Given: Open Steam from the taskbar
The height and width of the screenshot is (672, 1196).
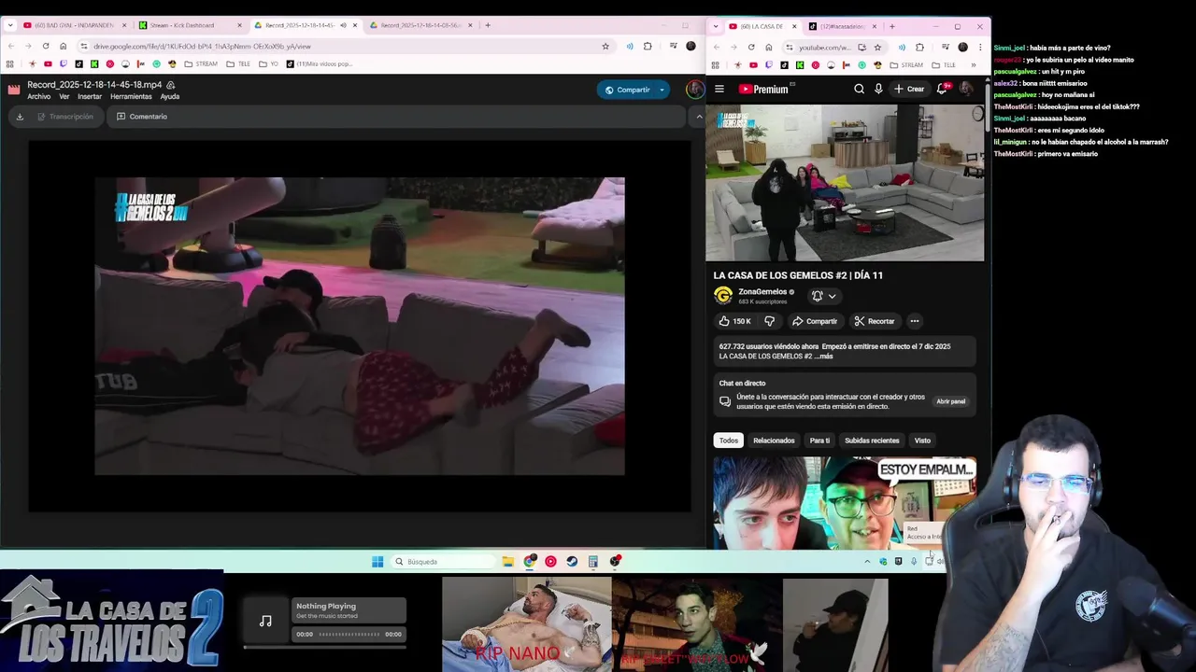Looking at the screenshot, I should (x=572, y=562).
